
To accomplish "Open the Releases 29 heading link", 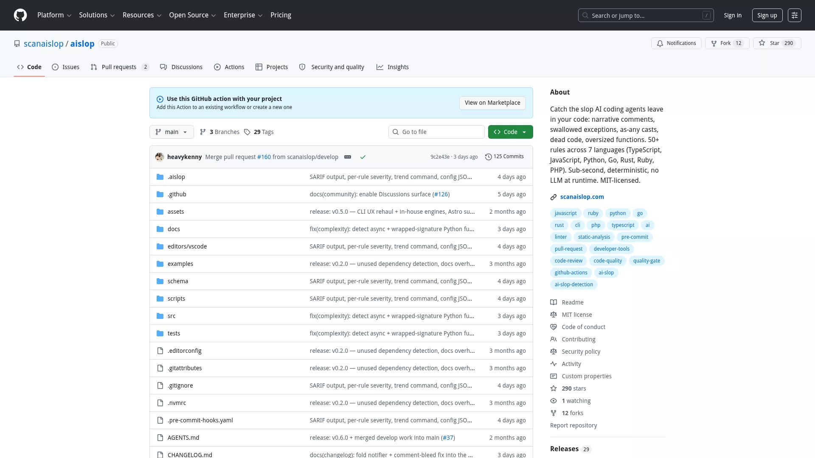I will [570, 449].
